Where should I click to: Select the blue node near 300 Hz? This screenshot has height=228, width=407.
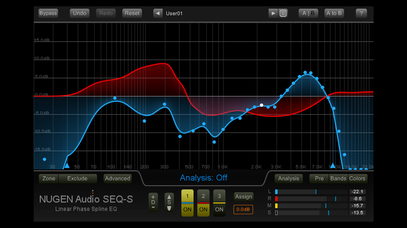[x=164, y=104]
